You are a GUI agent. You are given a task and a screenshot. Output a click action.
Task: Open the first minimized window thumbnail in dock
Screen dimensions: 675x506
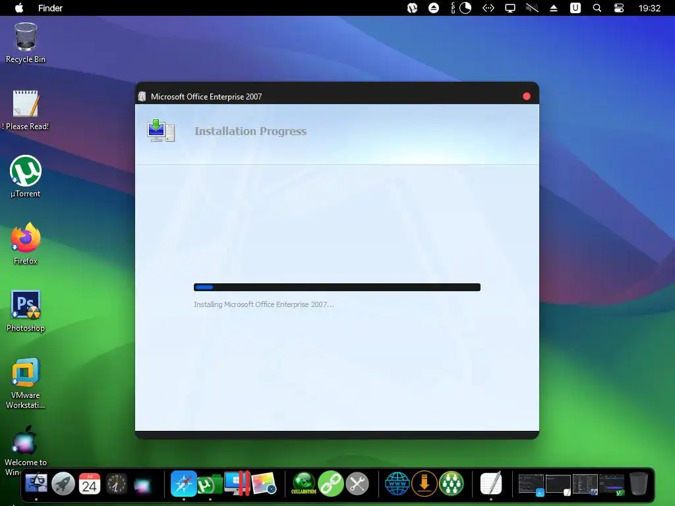[x=531, y=484]
